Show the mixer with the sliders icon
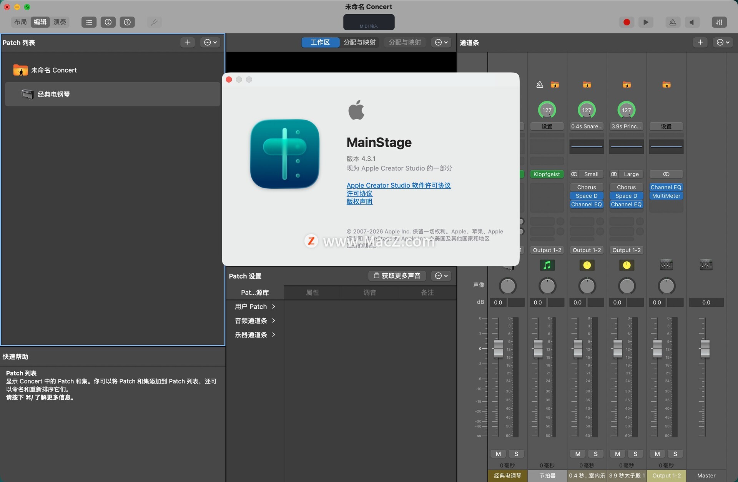This screenshot has width=738, height=482. click(719, 22)
